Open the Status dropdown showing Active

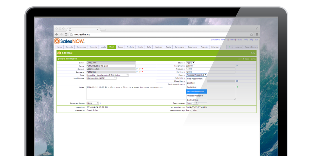click(190, 63)
